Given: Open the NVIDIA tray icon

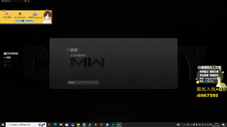Looking at the screenshot, I should coord(191,125).
